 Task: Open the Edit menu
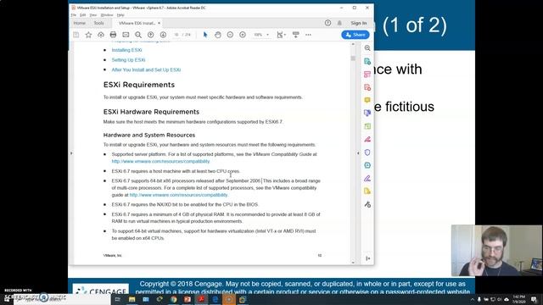tap(83, 15)
